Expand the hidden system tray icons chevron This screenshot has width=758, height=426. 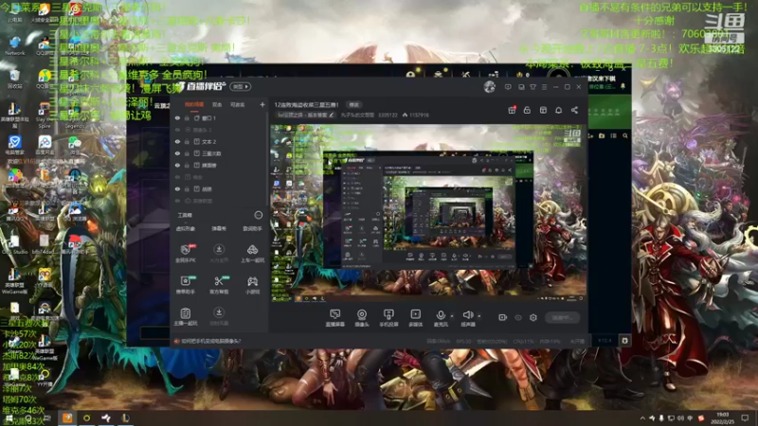(x=642, y=418)
